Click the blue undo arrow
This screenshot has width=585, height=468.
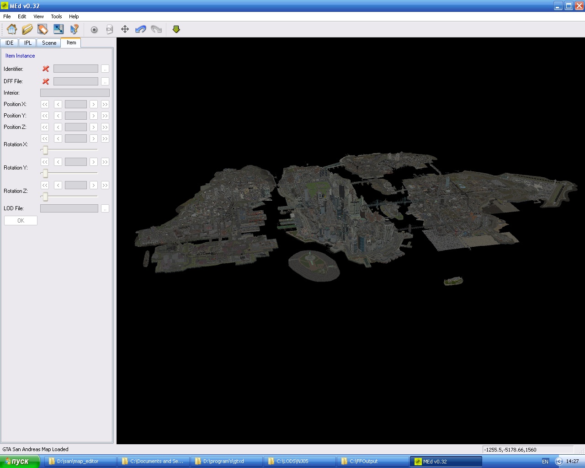141,29
